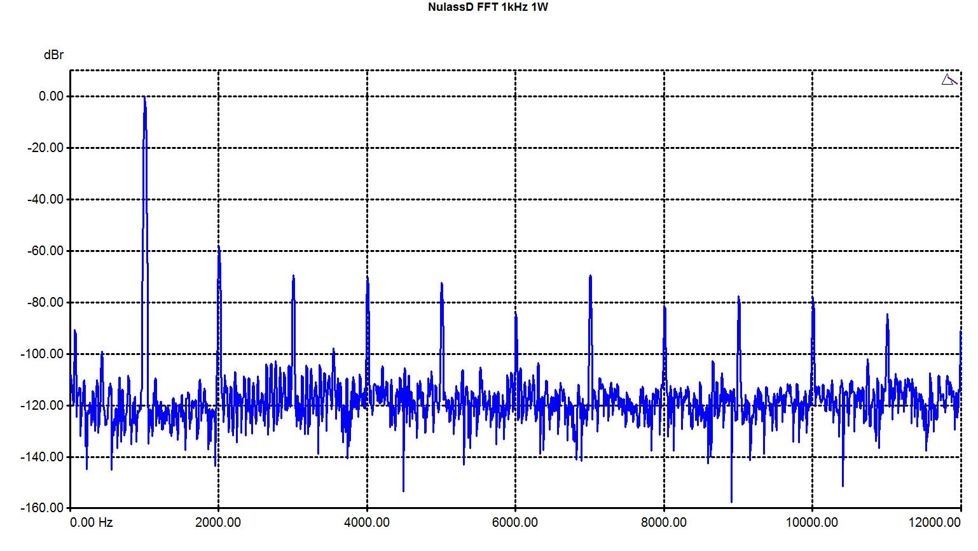Click the 1 kHz fundamental peak tip at 0 dBr
This screenshot has height=551, width=978.
(x=145, y=97)
